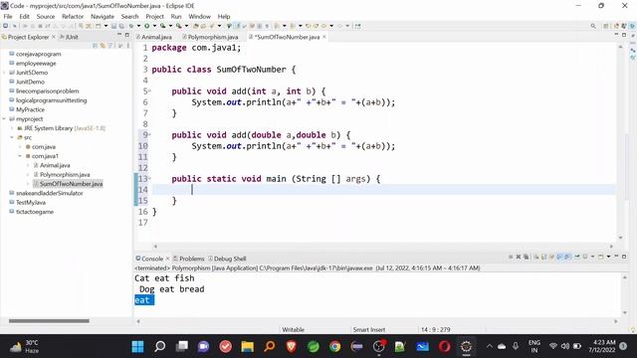637x358 pixels.
Task: Click the Filter icon in Project Explorer toolbar
Action: [x=110, y=46]
